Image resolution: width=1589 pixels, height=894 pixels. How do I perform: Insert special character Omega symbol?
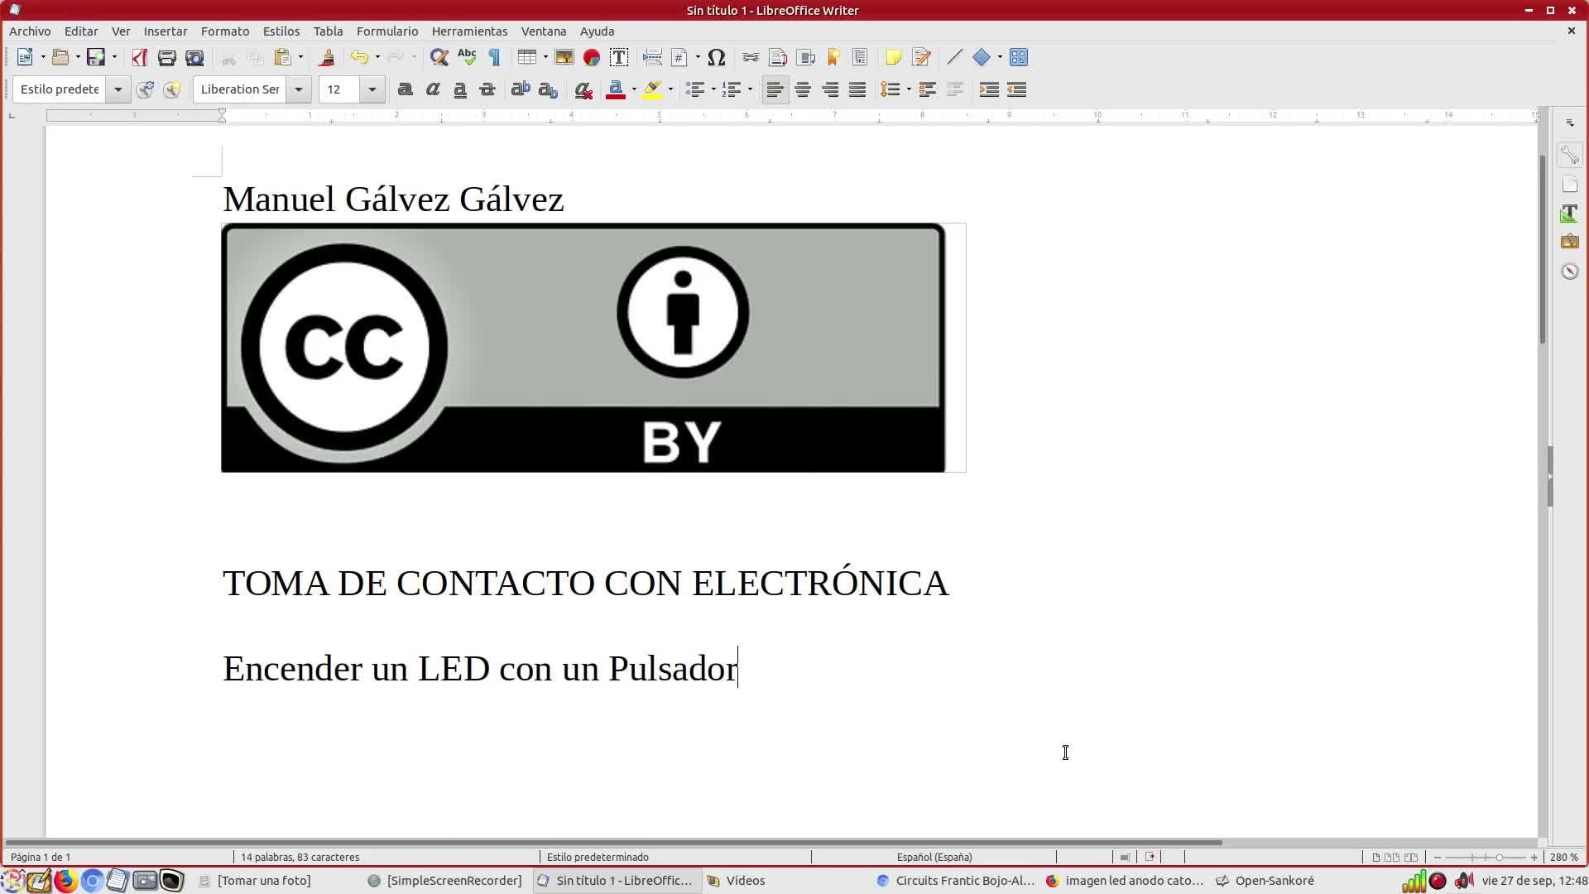coord(717,57)
